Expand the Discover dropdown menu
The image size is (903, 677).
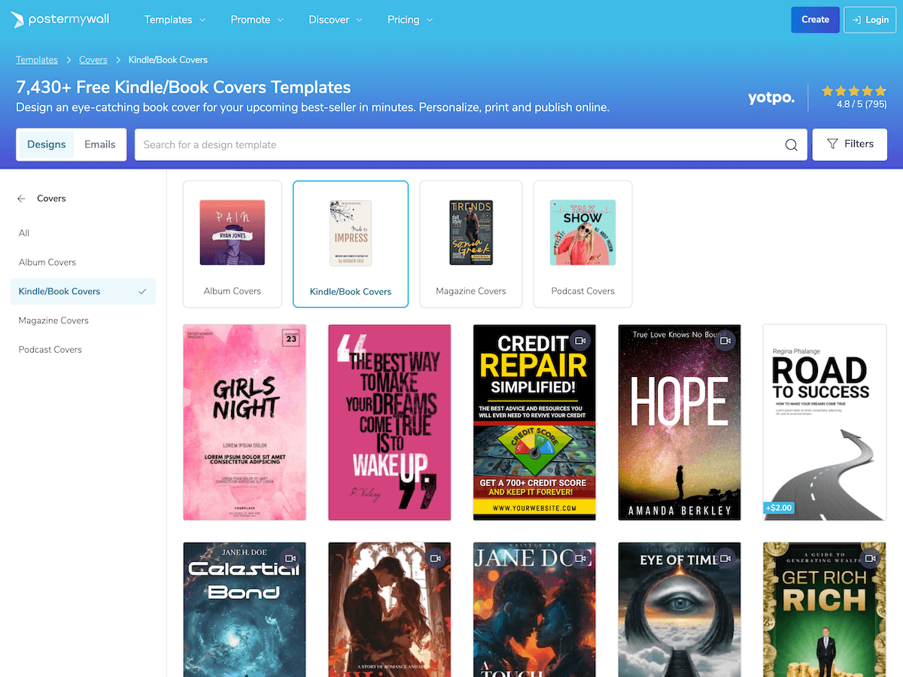[x=336, y=20]
